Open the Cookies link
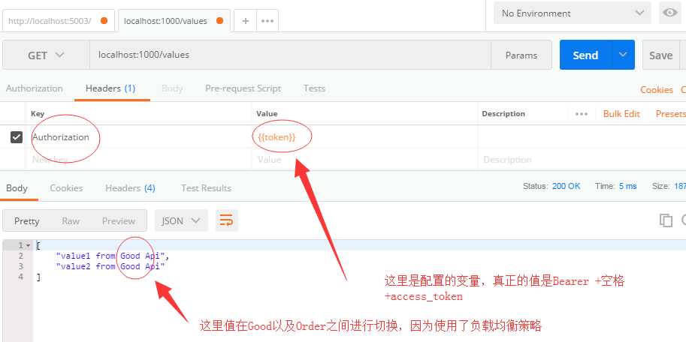Screen dimensions: 686x342 coord(656,89)
